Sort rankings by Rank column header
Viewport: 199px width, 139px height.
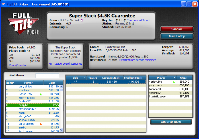[11, 83]
